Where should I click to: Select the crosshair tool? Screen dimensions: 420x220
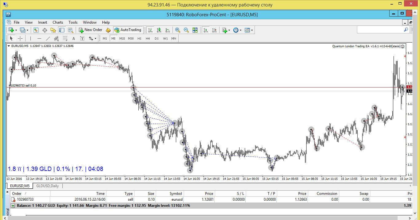point(20,38)
